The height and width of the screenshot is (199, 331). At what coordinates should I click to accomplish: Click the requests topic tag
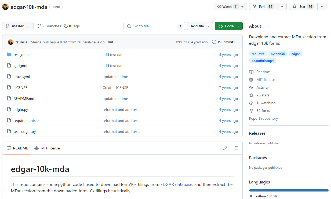pos(258,54)
